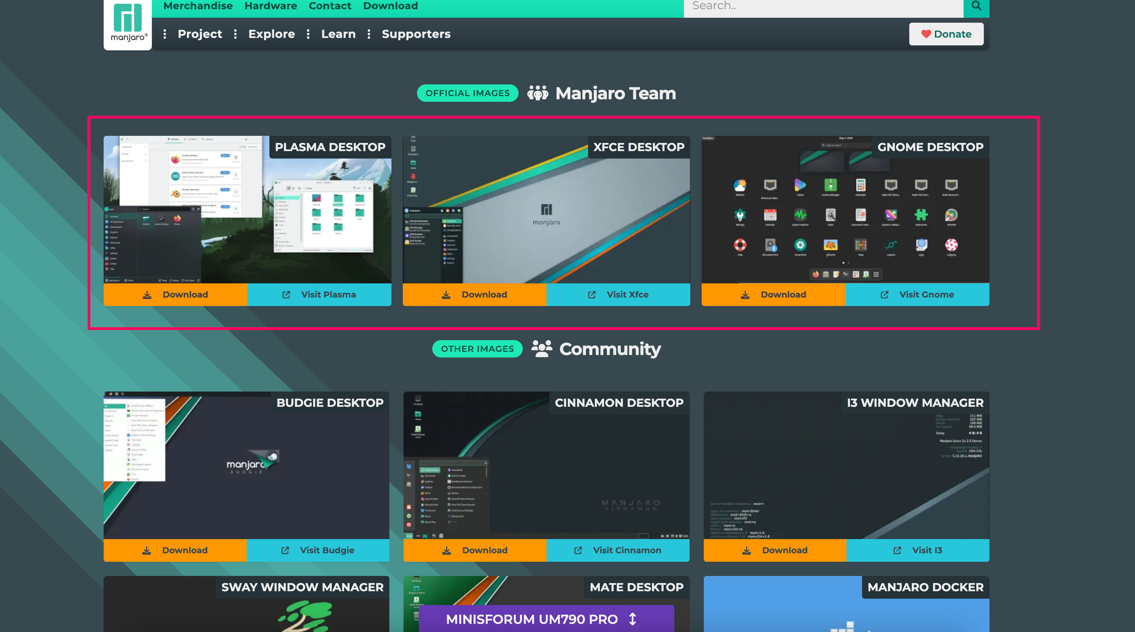Click the OFFICIAL IMAGES badge
This screenshot has width=1135, height=632.
(x=467, y=93)
